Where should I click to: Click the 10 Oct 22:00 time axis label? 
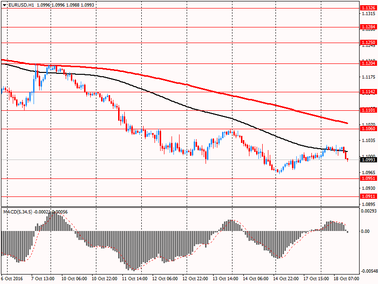click(104, 279)
